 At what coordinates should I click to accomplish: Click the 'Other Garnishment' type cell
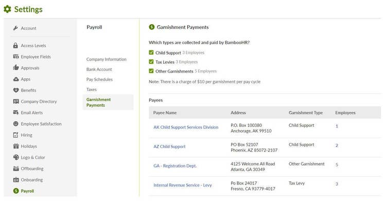coord(307,164)
